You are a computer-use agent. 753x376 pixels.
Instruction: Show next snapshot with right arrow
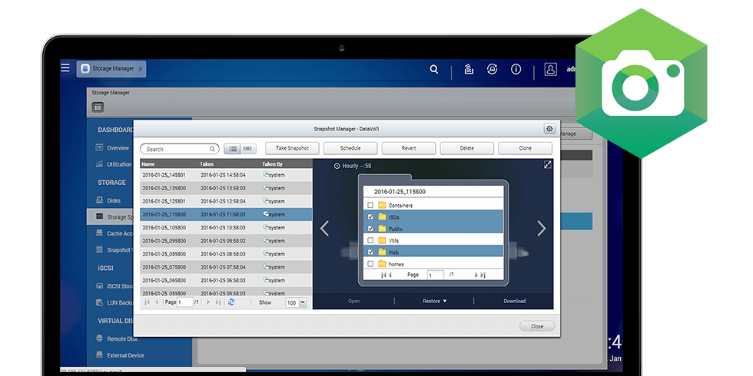[x=541, y=229]
